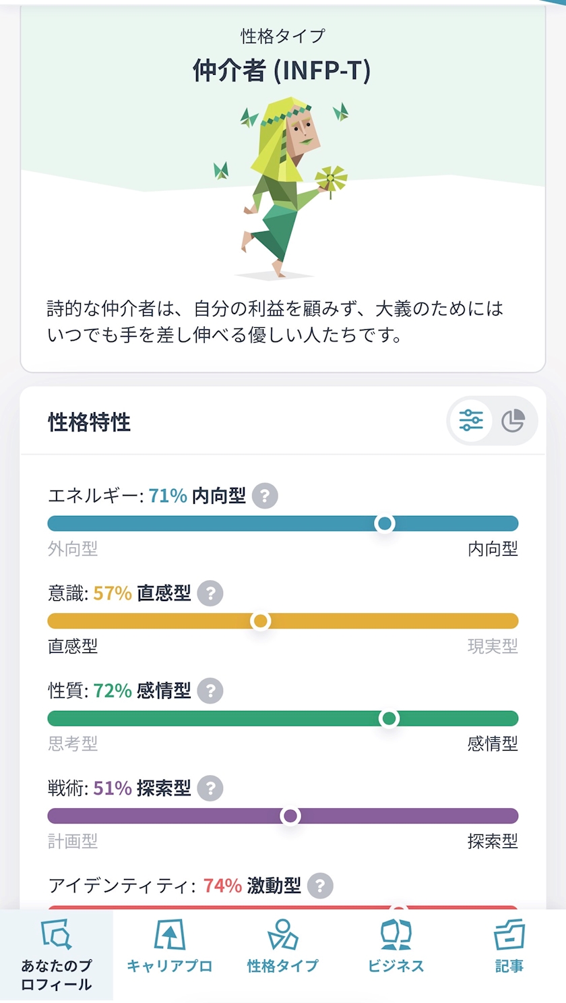This screenshot has height=1003, width=566.
Task: Open help icon beside エネルギー 内向型
Action: pos(265,496)
